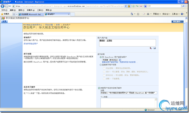Check 读取 - 只能查看 checkbox
The width and height of the screenshot is (189, 113).
pos(104,79)
